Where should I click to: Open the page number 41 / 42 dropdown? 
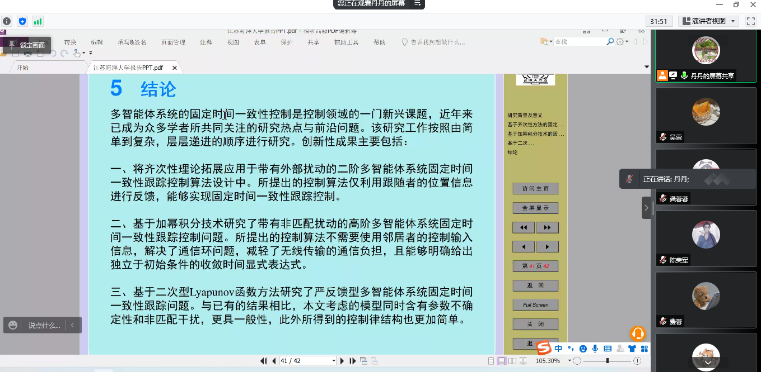point(334,361)
